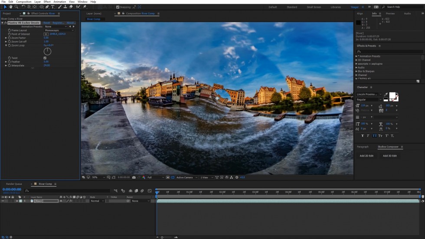Screen dimensions: 425x239
Task: Uncheck the Twist checkbox
Action: (x=45, y=58)
